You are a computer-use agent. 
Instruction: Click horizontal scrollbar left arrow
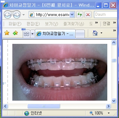(x=5, y=106)
